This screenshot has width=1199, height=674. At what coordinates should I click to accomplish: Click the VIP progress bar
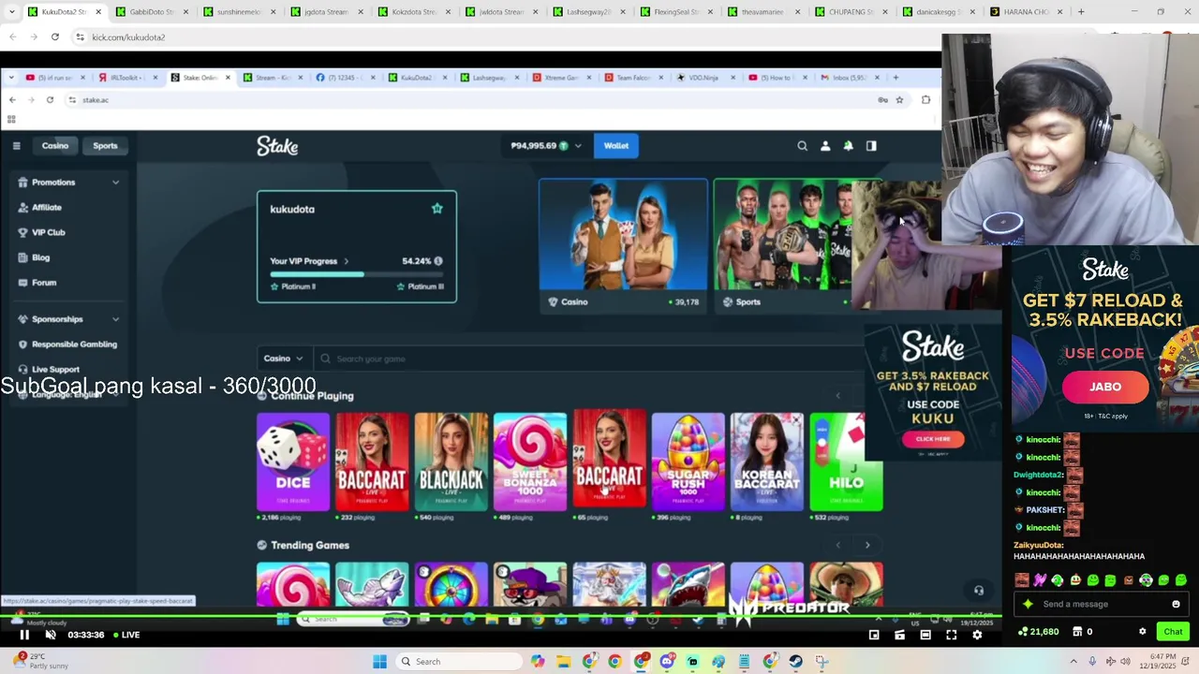(356, 274)
